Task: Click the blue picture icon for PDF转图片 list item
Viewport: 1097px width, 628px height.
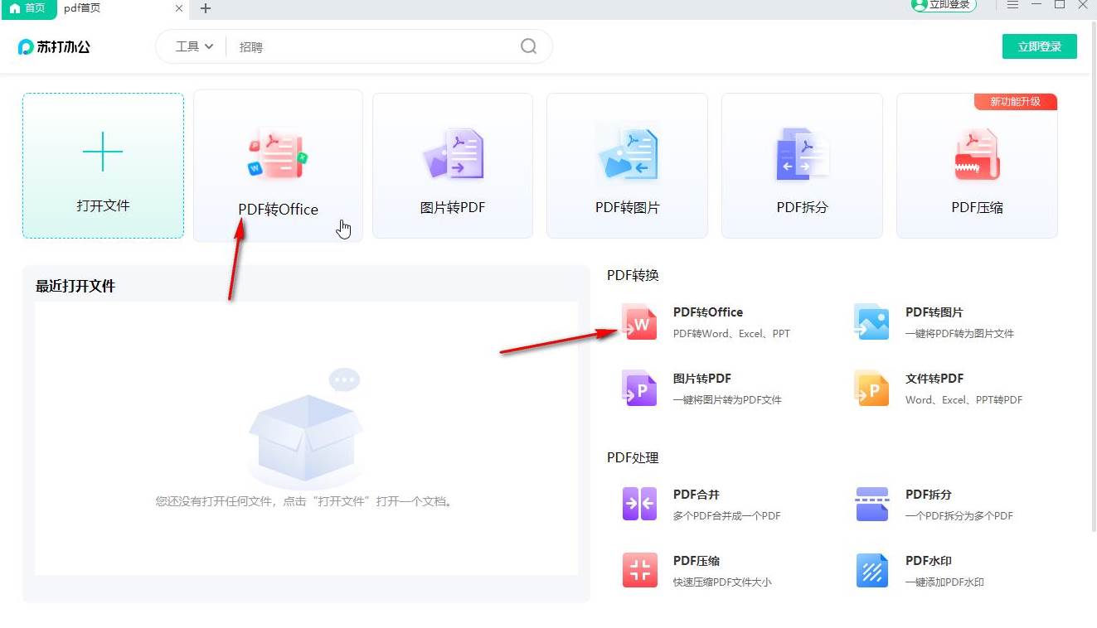Action: [871, 321]
